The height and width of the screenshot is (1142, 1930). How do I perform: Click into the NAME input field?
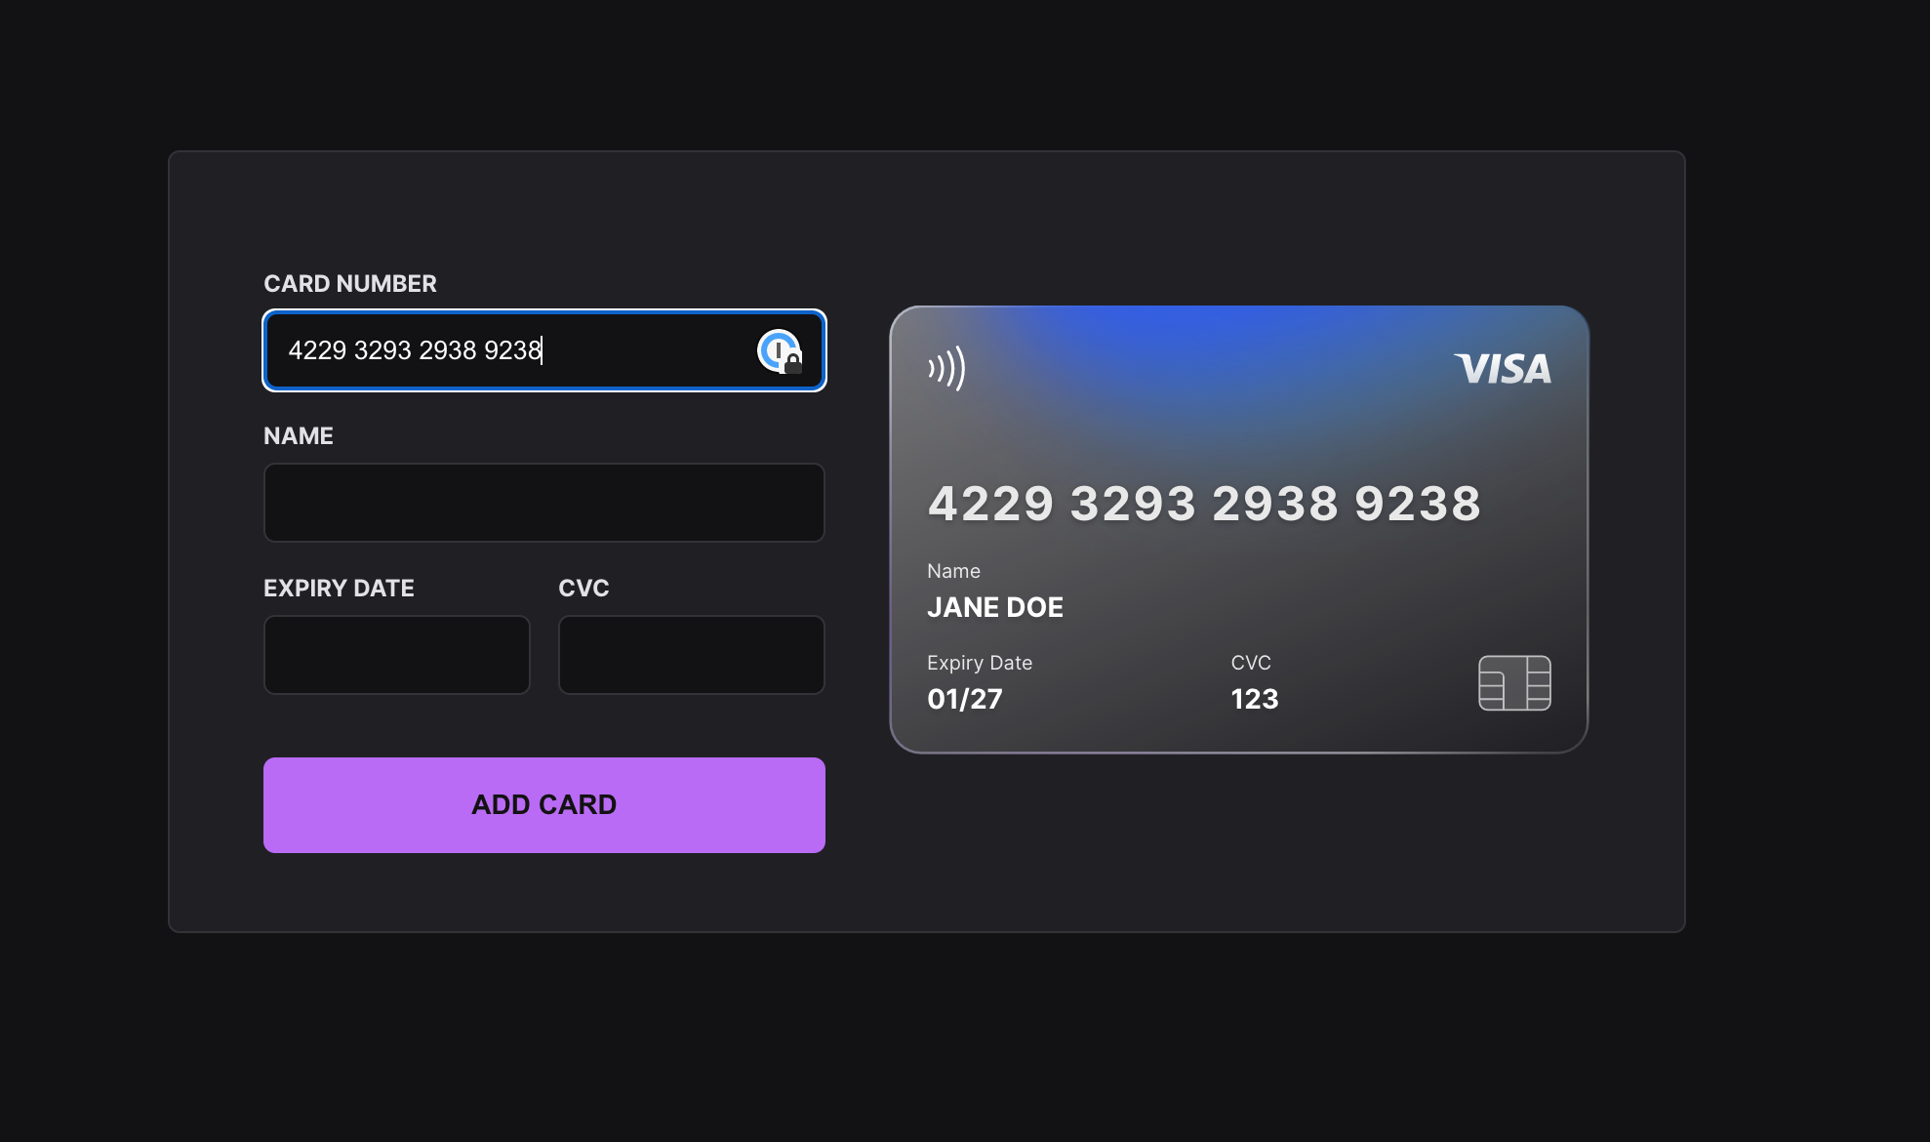click(x=543, y=502)
